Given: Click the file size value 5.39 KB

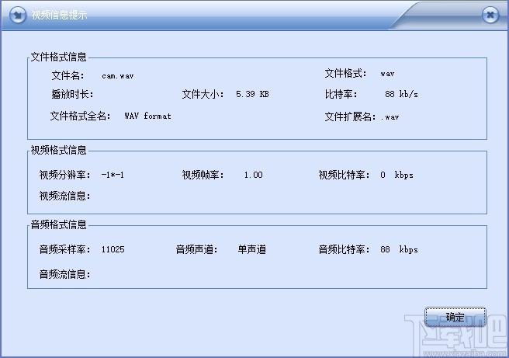Looking at the screenshot, I should point(252,94).
